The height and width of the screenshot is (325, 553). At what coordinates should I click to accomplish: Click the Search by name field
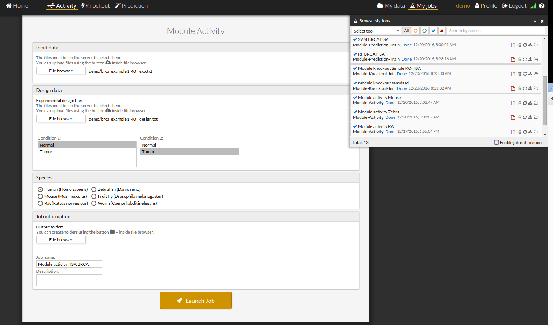tap(496, 31)
